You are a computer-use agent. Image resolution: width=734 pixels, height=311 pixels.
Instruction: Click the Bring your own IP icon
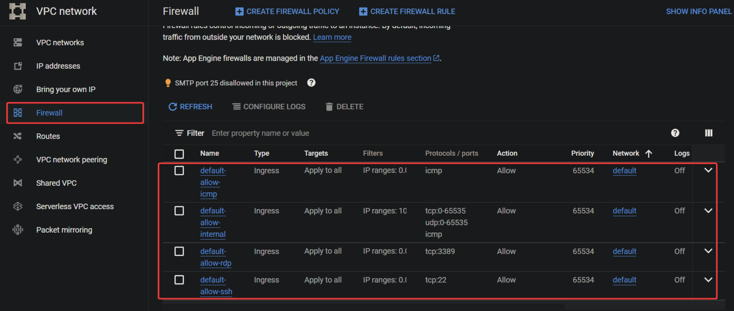(x=18, y=89)
